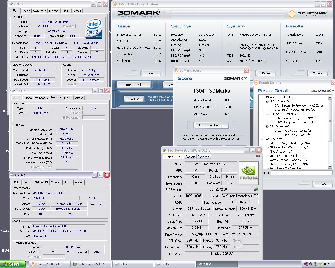Viewport: 335px width, 268px height.
Task: Click the comment input field in Result Details
Action: click(302, 173)
